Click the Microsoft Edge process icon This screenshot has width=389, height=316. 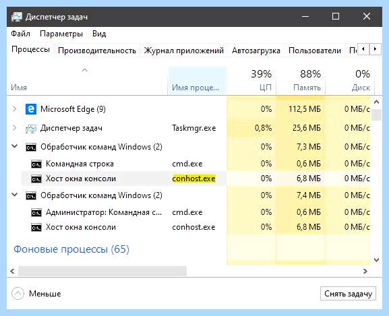tap(31, 109)
